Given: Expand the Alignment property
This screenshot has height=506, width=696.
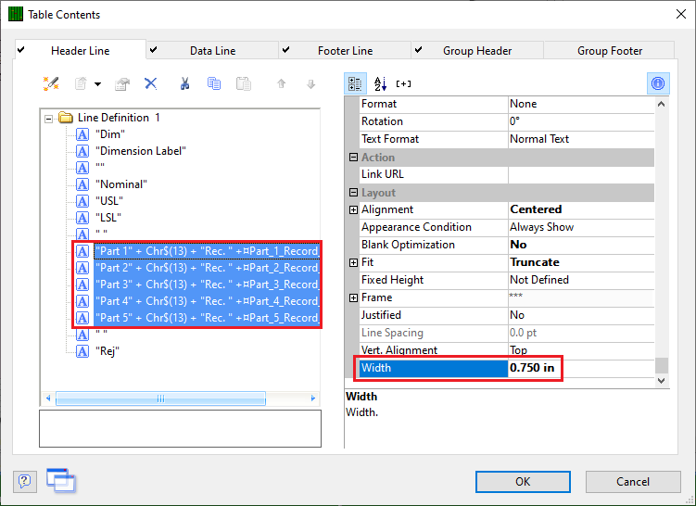Looking at the screenshot, I should [353, 209].
